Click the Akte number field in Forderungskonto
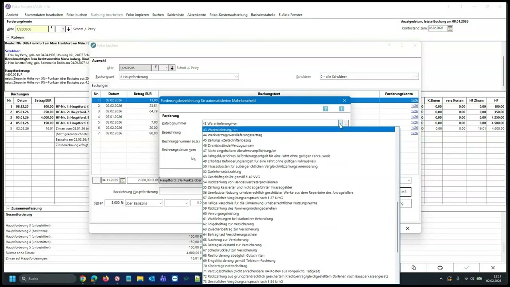 click(32, 29)
